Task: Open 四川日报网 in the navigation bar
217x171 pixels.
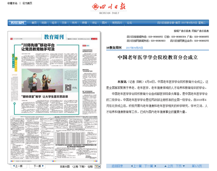Action: (x=17, y=23)
